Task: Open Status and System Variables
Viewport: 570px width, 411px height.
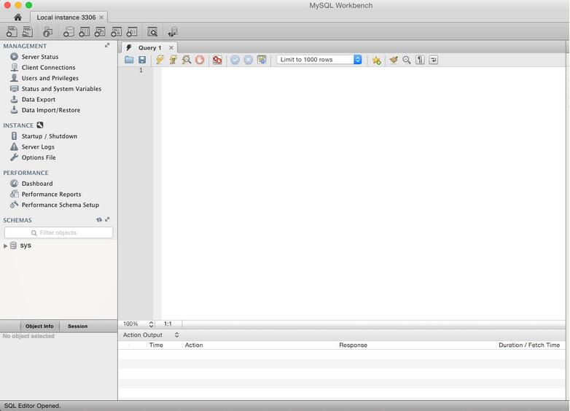Action: [x=61, y=88]
